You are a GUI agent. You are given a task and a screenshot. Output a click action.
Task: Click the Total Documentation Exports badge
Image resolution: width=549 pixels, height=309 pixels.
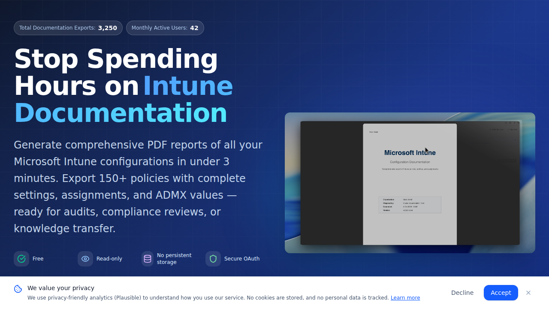coord(68,28)
